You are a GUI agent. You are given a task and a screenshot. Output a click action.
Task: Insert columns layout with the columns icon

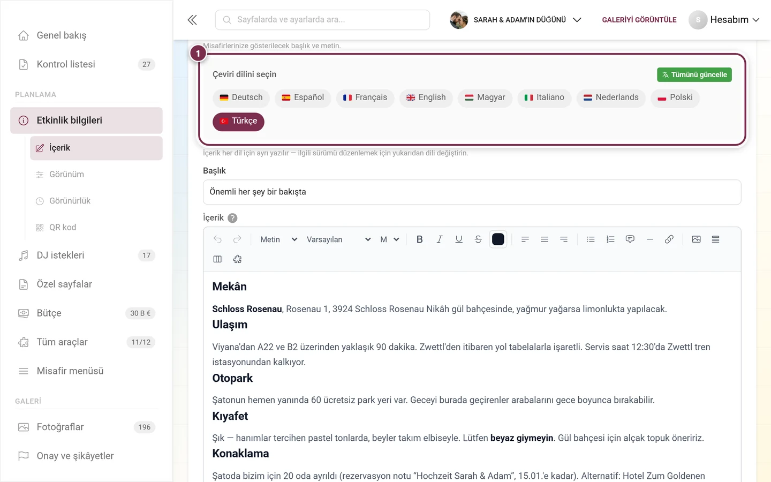click(217, 259)
